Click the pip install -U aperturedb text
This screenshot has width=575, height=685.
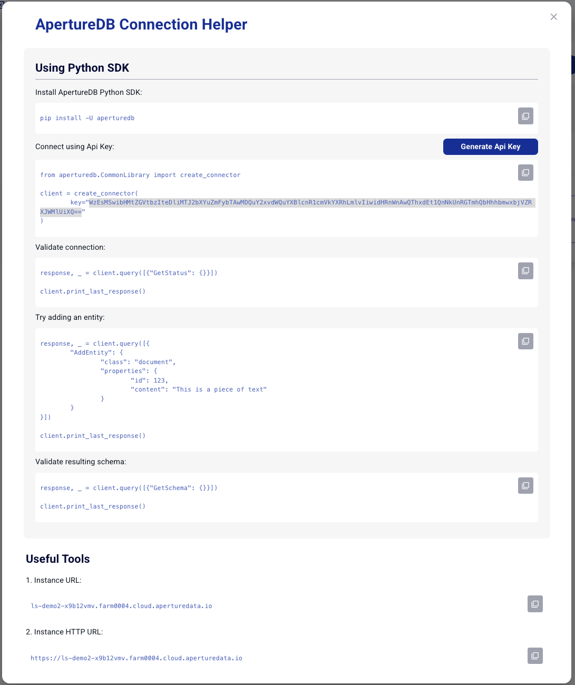click(x=87, y=118)
